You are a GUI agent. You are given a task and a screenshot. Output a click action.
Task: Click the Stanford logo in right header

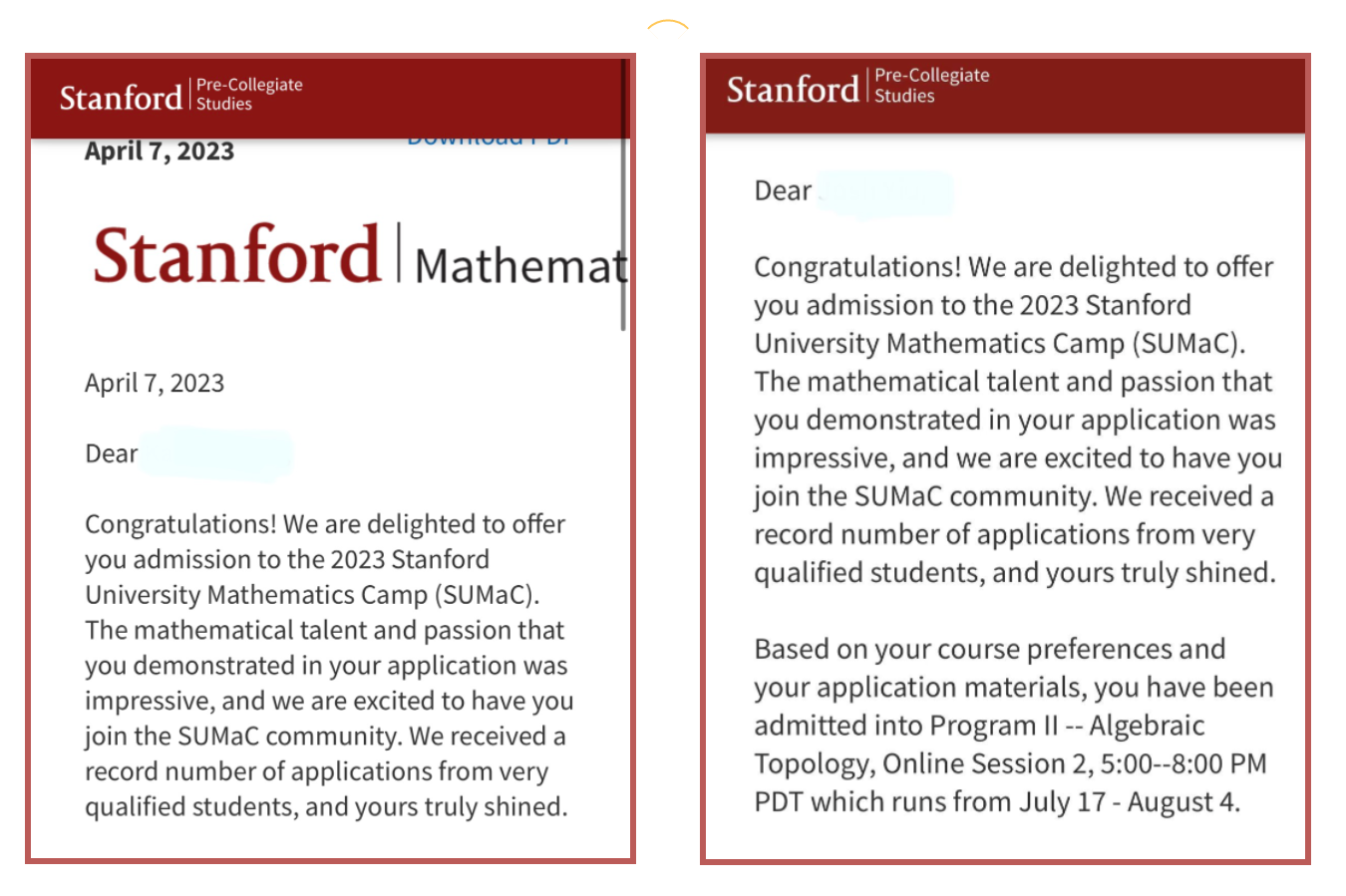pos(792,90)
